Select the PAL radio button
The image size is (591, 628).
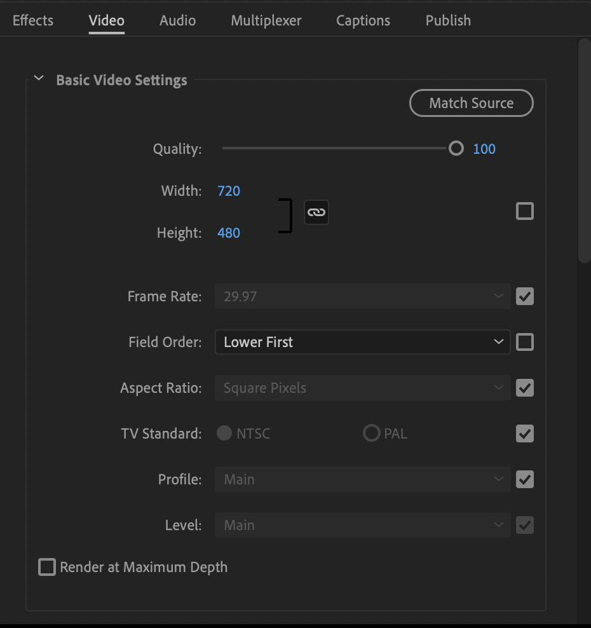pos(371,433)
